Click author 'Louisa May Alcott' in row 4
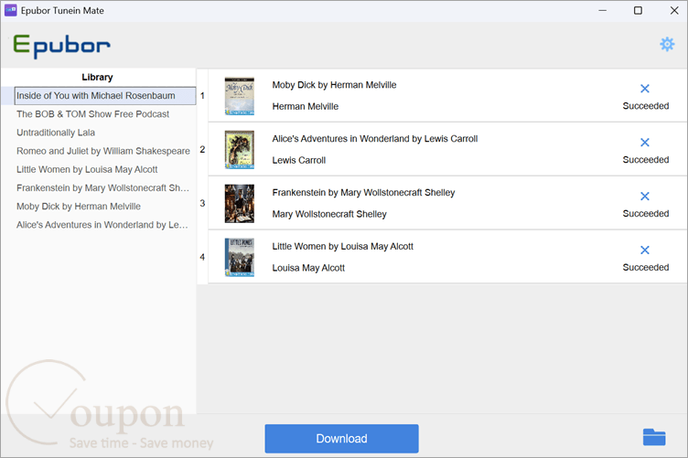This screenshot has width=688, height=458. 308,268
